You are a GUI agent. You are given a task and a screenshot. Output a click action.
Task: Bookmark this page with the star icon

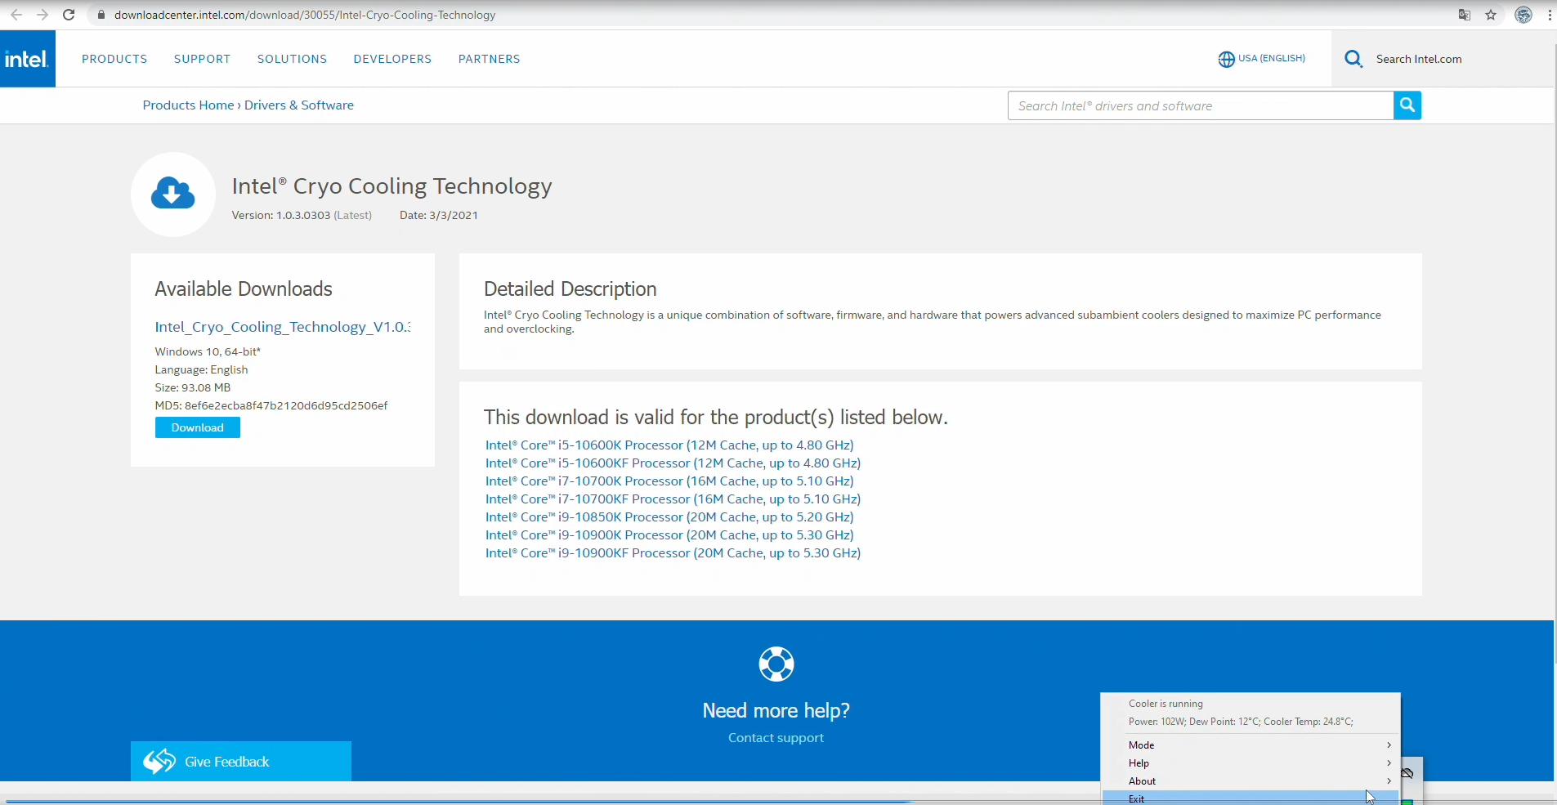1491,15
